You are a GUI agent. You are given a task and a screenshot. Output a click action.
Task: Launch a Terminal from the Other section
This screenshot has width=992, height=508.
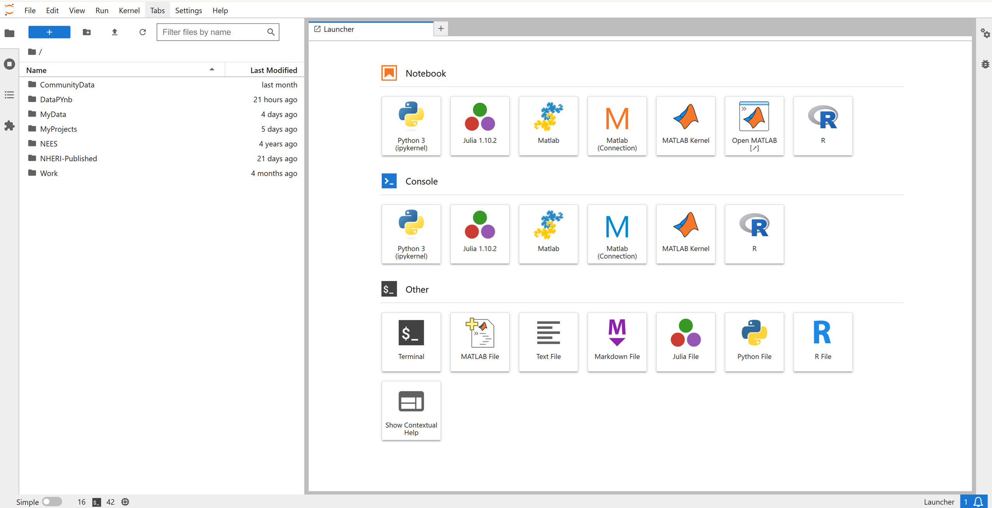pyautogui.click(x=411, y=341)
